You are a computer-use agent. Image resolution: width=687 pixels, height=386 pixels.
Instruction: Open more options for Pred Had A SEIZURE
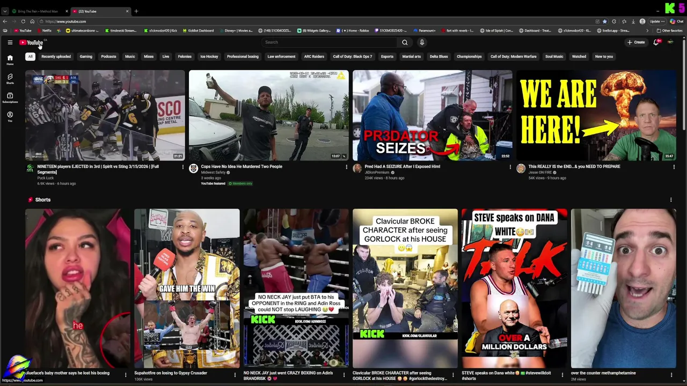510,167
